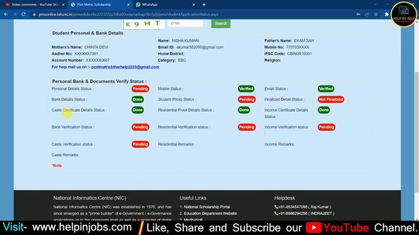Viewport: 419px width, 235px height.
Task: Click the Useful Links heading
Action: click(193, 198)
